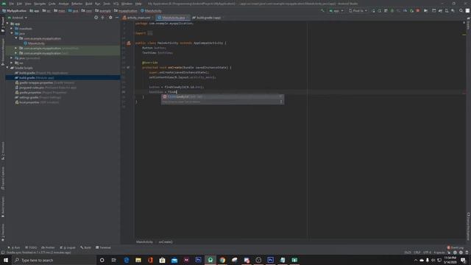
Task: Open File Explorer from taskbar
Action: (x=138, y=260)
